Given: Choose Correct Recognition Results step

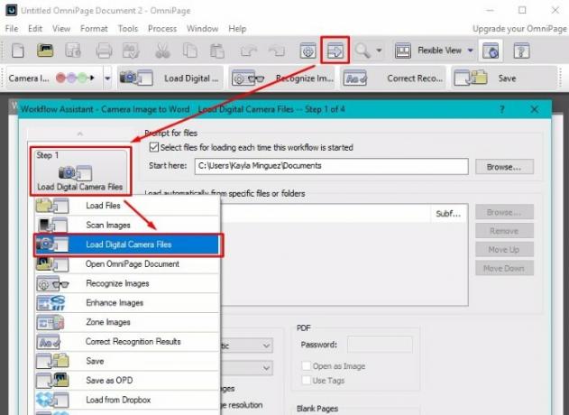Looking at the screenshot, I should [127, 342].
